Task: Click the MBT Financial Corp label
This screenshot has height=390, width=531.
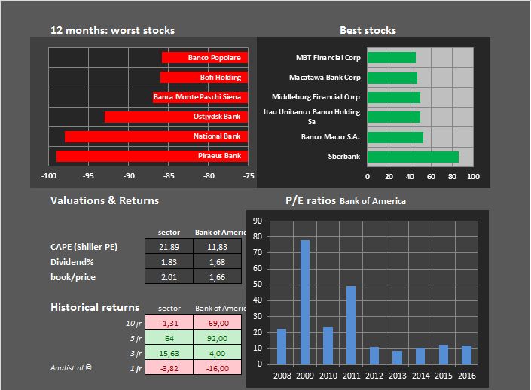Action: (x=328, y=57)
